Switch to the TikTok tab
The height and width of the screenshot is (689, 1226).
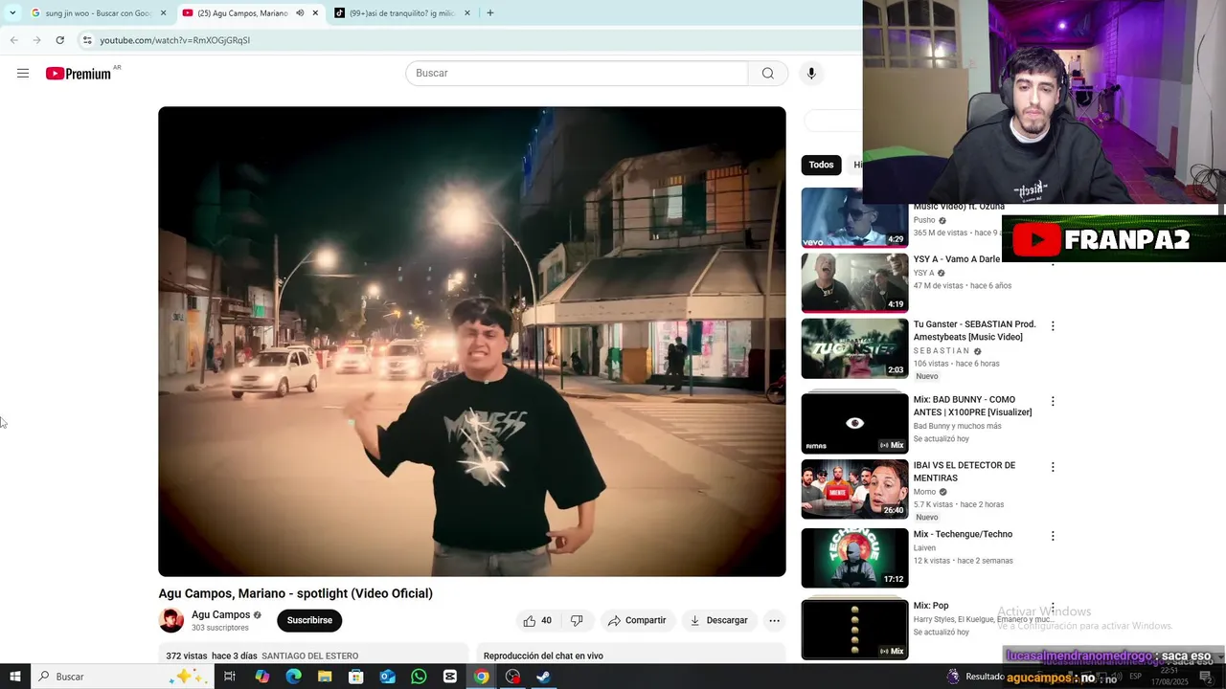pos(402,13)
